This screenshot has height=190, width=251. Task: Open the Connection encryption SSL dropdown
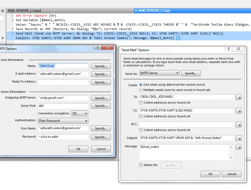coord(80,113)
